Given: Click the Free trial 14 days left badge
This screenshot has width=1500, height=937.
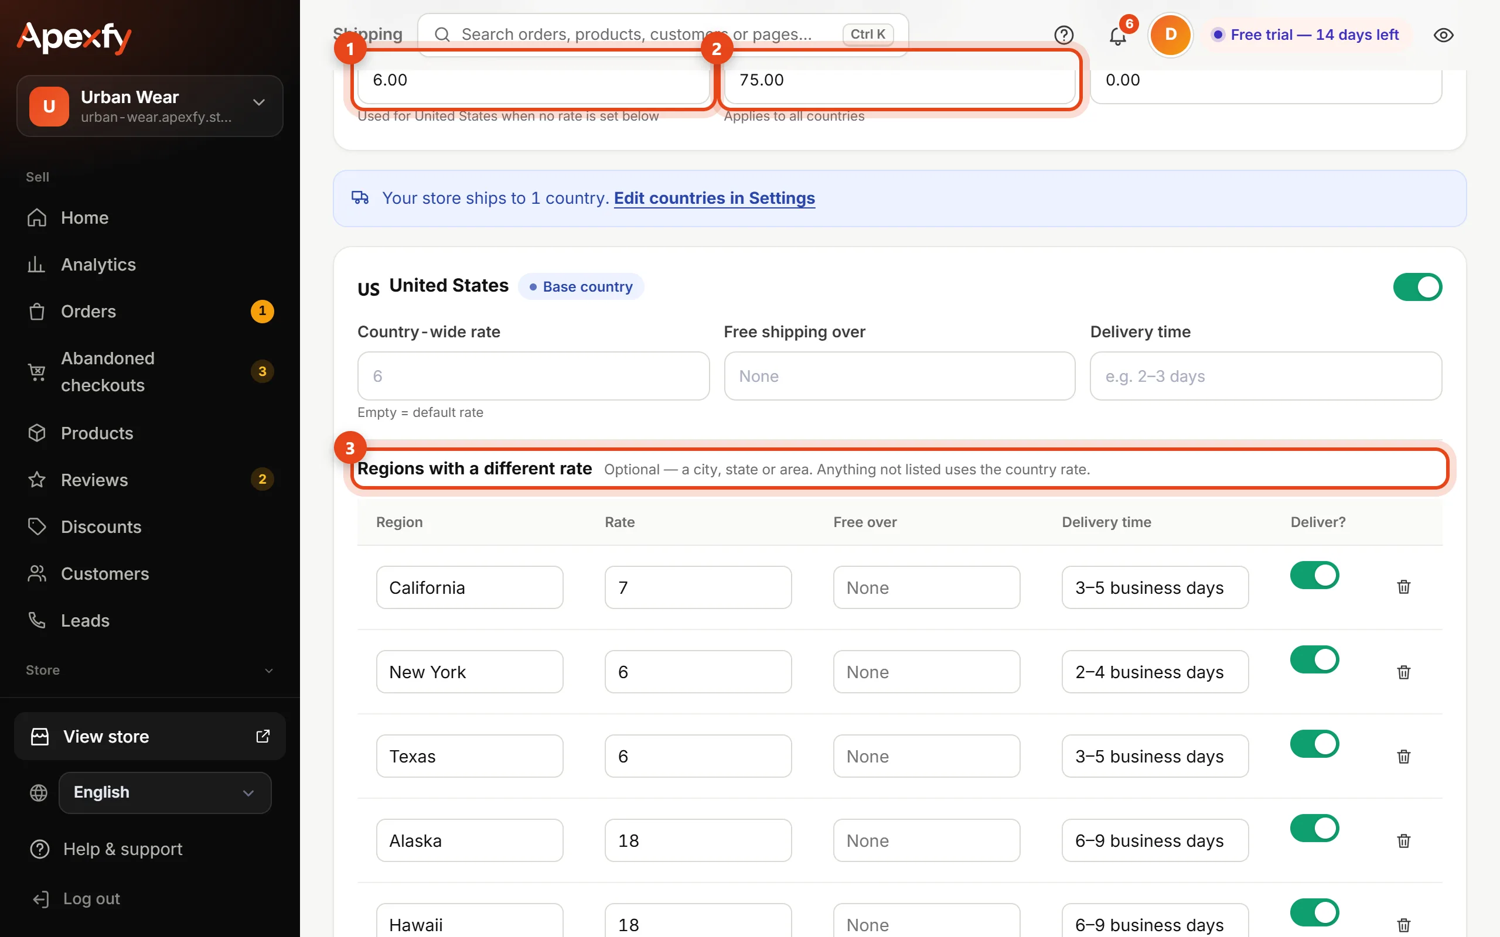Looking at the screenshot, I should (1307, 35).
